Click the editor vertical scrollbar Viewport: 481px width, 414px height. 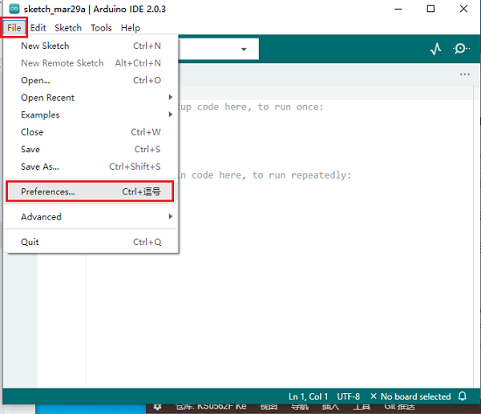pyautogui.click(x=477, y=236)
